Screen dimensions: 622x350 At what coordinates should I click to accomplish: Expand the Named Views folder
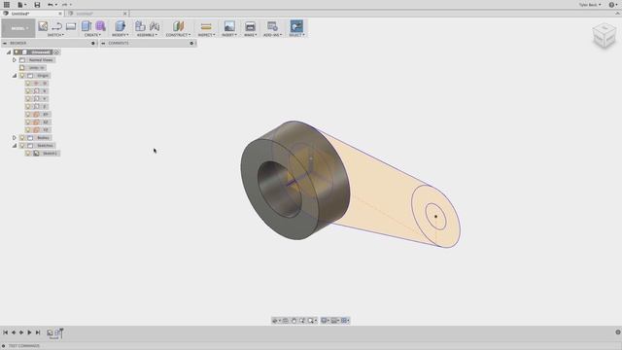click(15, 60)
